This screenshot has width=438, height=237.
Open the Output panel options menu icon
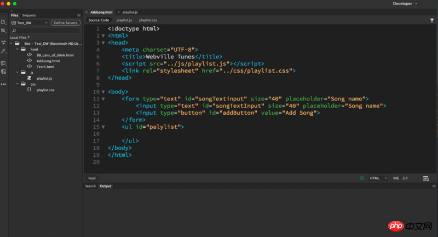click(x=434, y=186)
